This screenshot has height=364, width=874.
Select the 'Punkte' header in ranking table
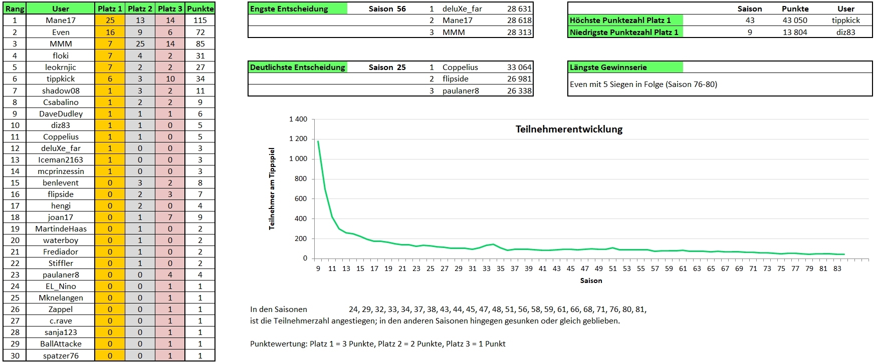[x=200, y=8]
